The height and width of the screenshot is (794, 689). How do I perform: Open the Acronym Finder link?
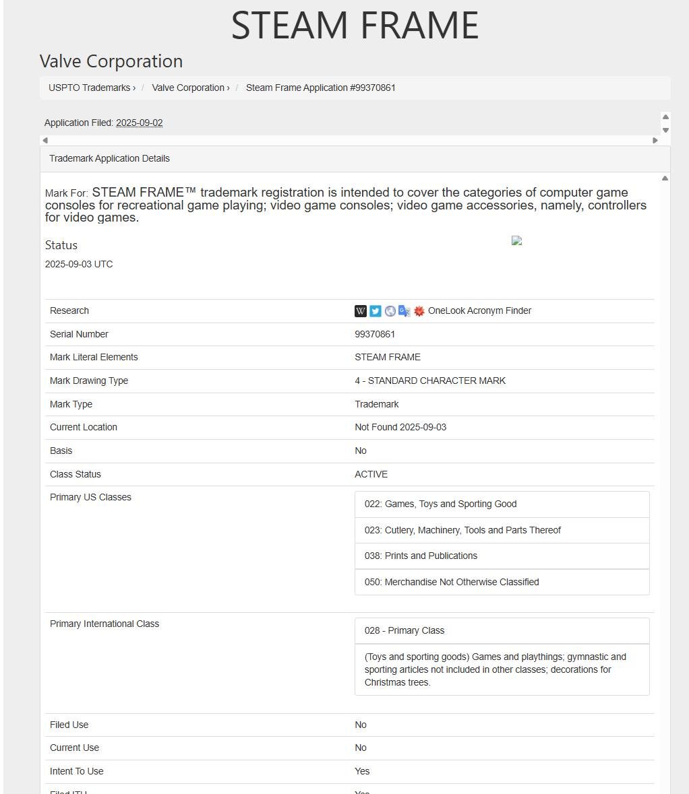pos(498,310)
